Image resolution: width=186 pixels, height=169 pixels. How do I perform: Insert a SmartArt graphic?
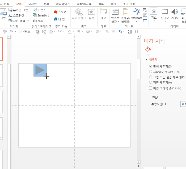[41, 15]
